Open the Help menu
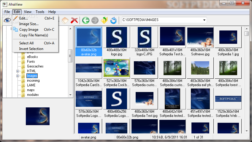The height and width of the screenshot is (142, 252). click(52, 12)
